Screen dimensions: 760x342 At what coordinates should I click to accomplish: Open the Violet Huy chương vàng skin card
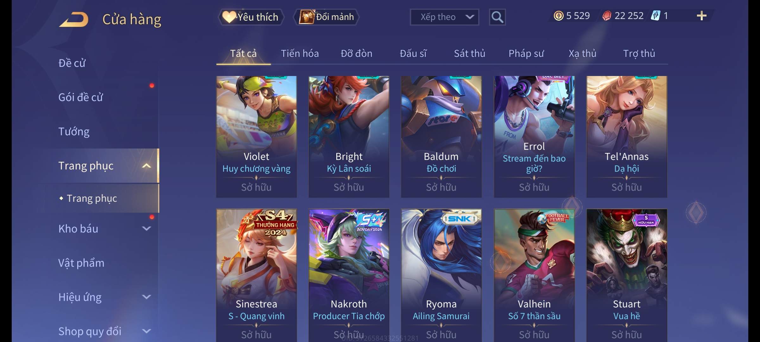(x=256, y=137)
